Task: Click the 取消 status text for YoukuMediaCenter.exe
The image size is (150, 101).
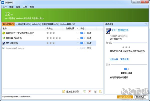Action: 89,48
